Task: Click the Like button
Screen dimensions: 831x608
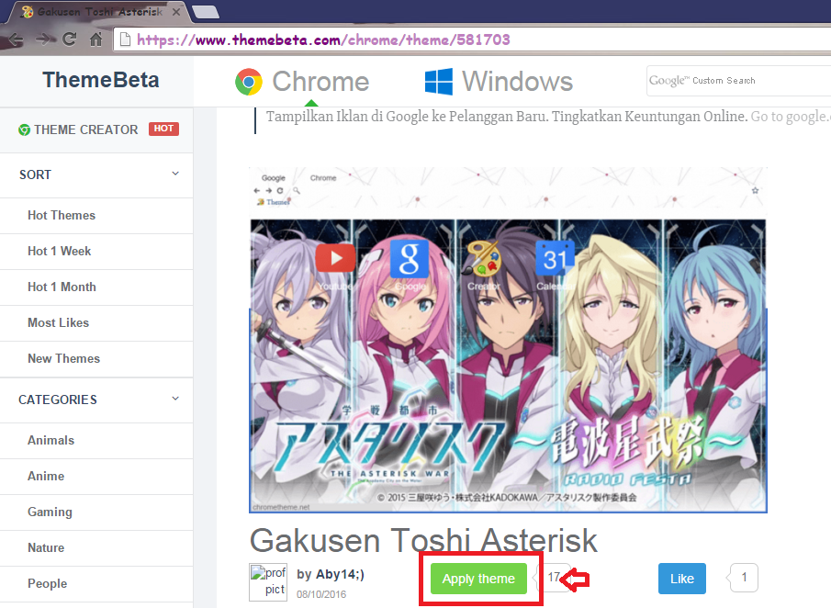Action: pyautogui.click(x=681, y=579)
